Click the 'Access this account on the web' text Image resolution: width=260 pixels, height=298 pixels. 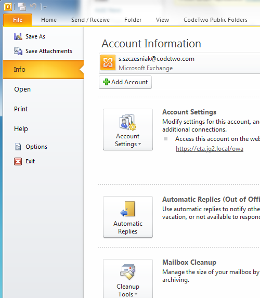pyautogui.click(x=217, y=139)
